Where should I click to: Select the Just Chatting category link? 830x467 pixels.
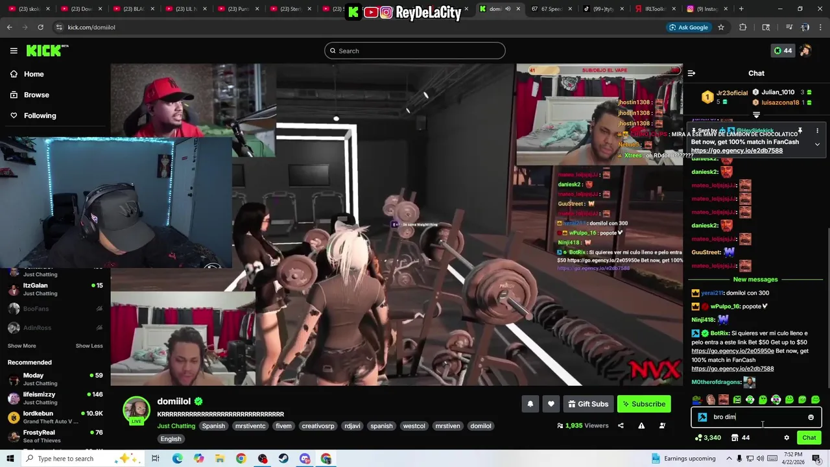176,426
